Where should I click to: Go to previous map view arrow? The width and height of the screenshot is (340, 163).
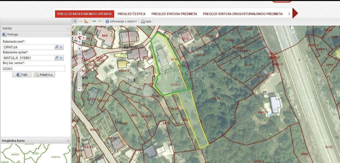[x=94, y=21]
